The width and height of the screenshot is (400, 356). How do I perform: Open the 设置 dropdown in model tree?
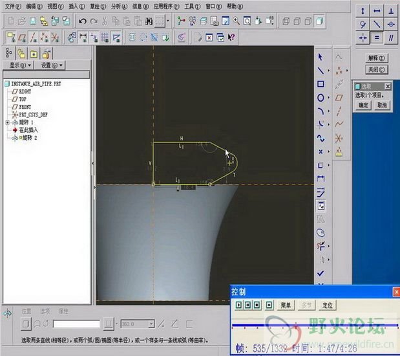pos(50,65)
